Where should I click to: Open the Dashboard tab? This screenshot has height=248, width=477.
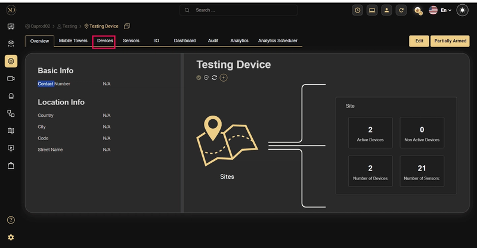click(185, 41)
